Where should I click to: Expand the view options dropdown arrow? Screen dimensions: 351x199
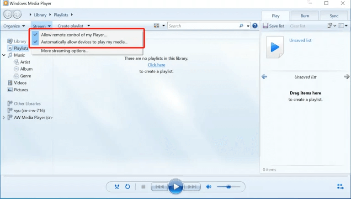coord(164,26)
